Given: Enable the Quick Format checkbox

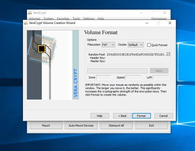Looking at the screenshot, I should 149,45.
